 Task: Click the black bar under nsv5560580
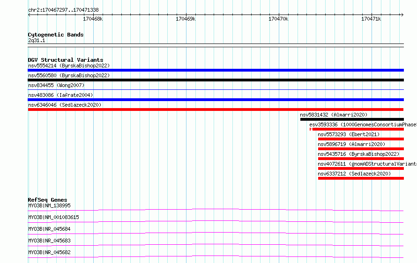tap(216, 80)
